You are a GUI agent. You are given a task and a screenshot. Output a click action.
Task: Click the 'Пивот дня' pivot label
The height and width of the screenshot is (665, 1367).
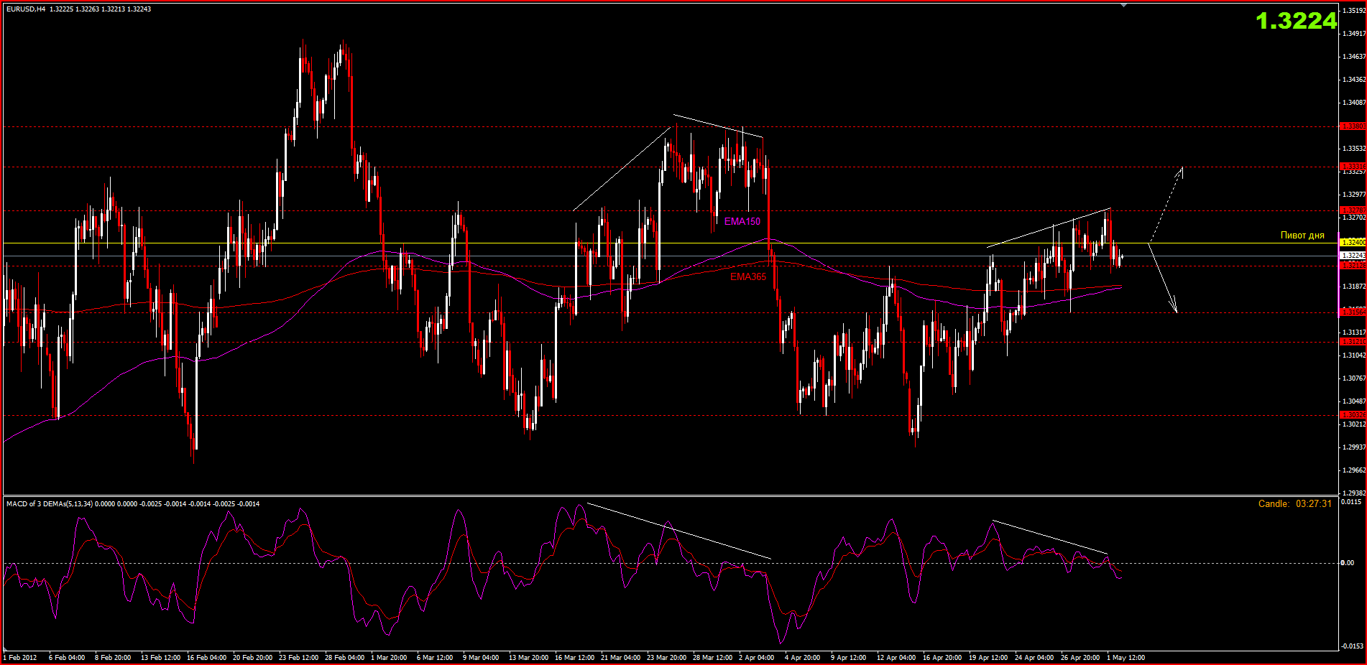[x=1302, y=235]
